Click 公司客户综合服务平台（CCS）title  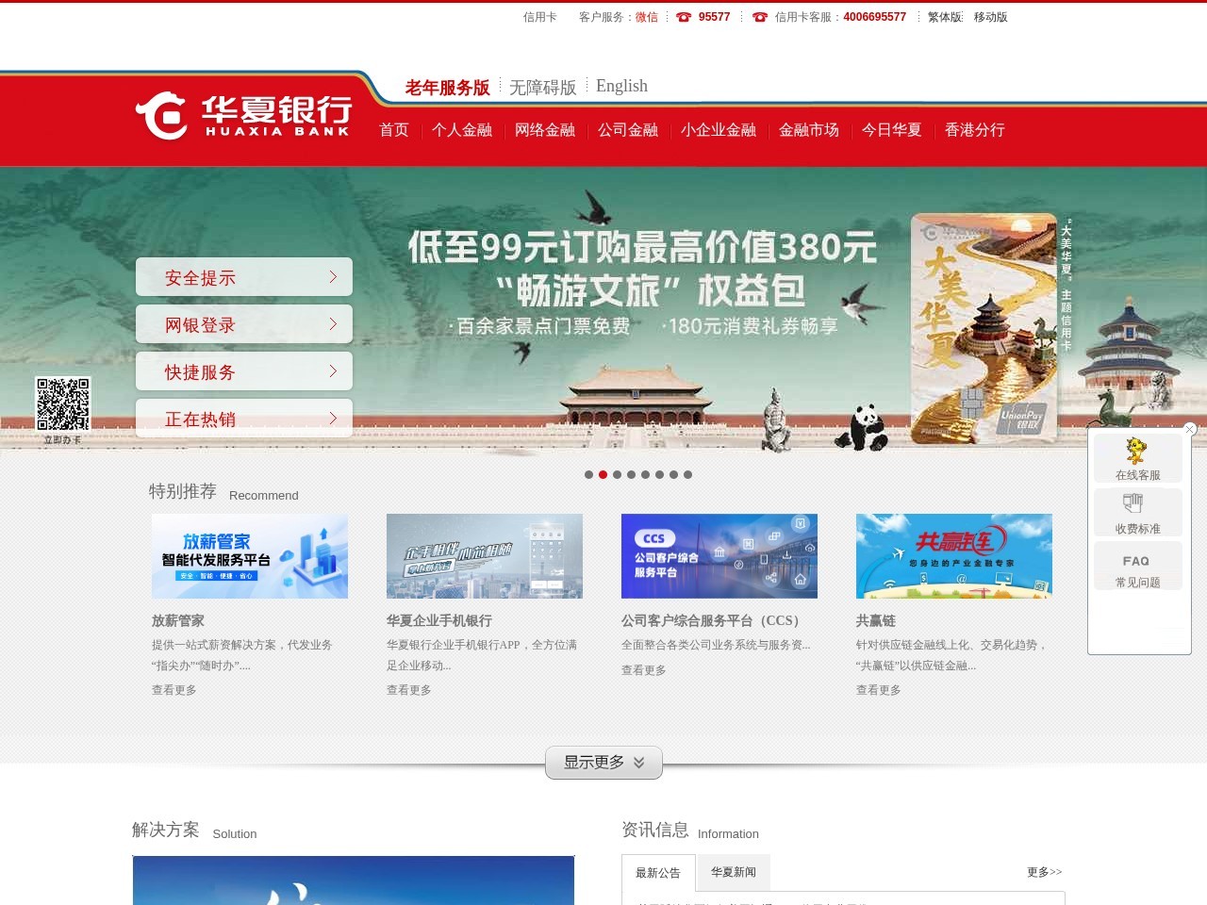pyautogui.click(x=714, y=620)
